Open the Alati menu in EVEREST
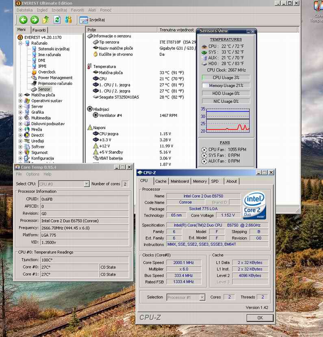 92,10
